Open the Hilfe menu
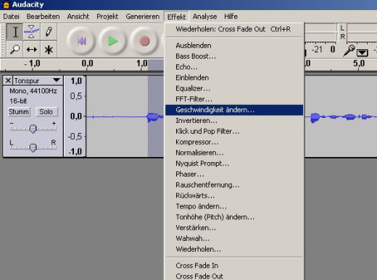This screenshot has height=280, width=377. [231, 17]
